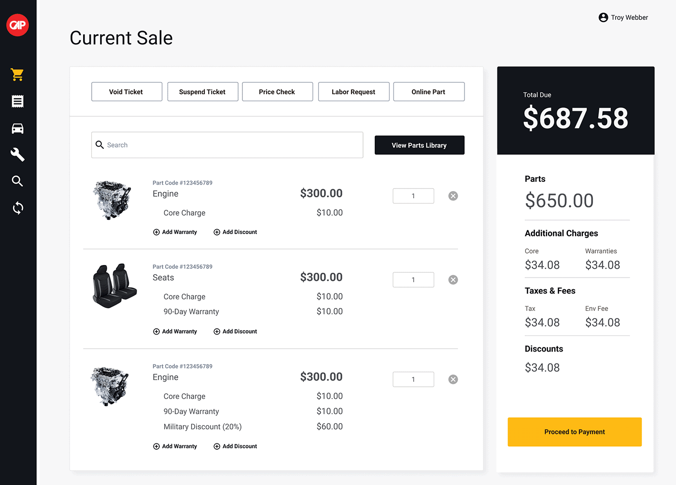Viewport: 676px width, 485px height.
Task: Click 90-Day Warranty under Seats
Action: tap(191, 312)
